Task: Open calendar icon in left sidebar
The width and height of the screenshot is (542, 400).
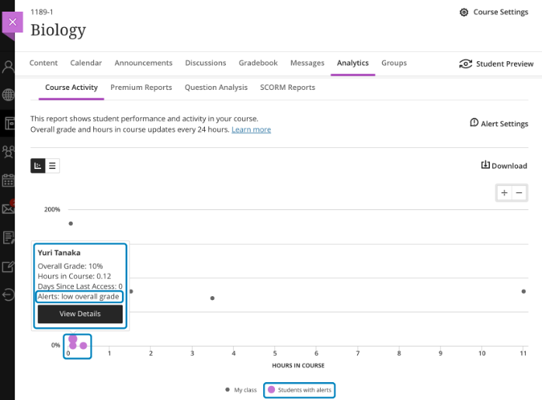Action: 8,181
